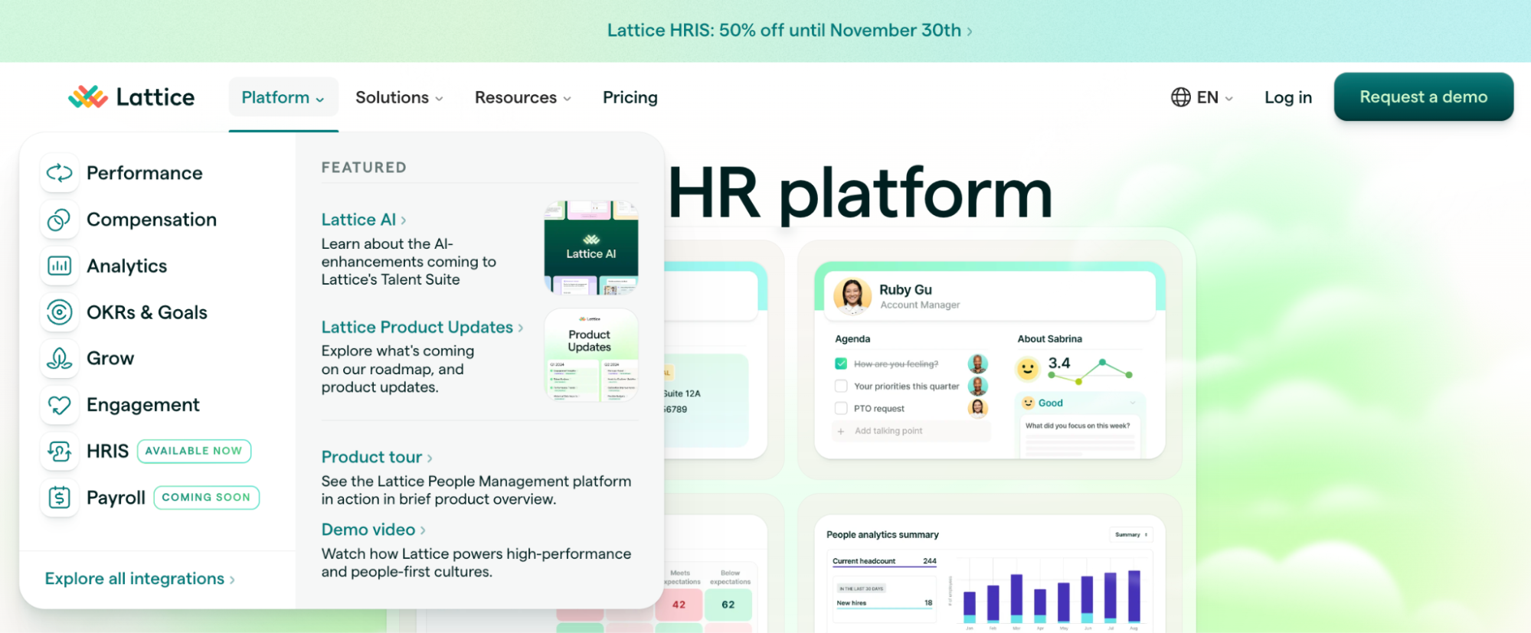Select OKRs & Goals from the menu

coord(147,312)
